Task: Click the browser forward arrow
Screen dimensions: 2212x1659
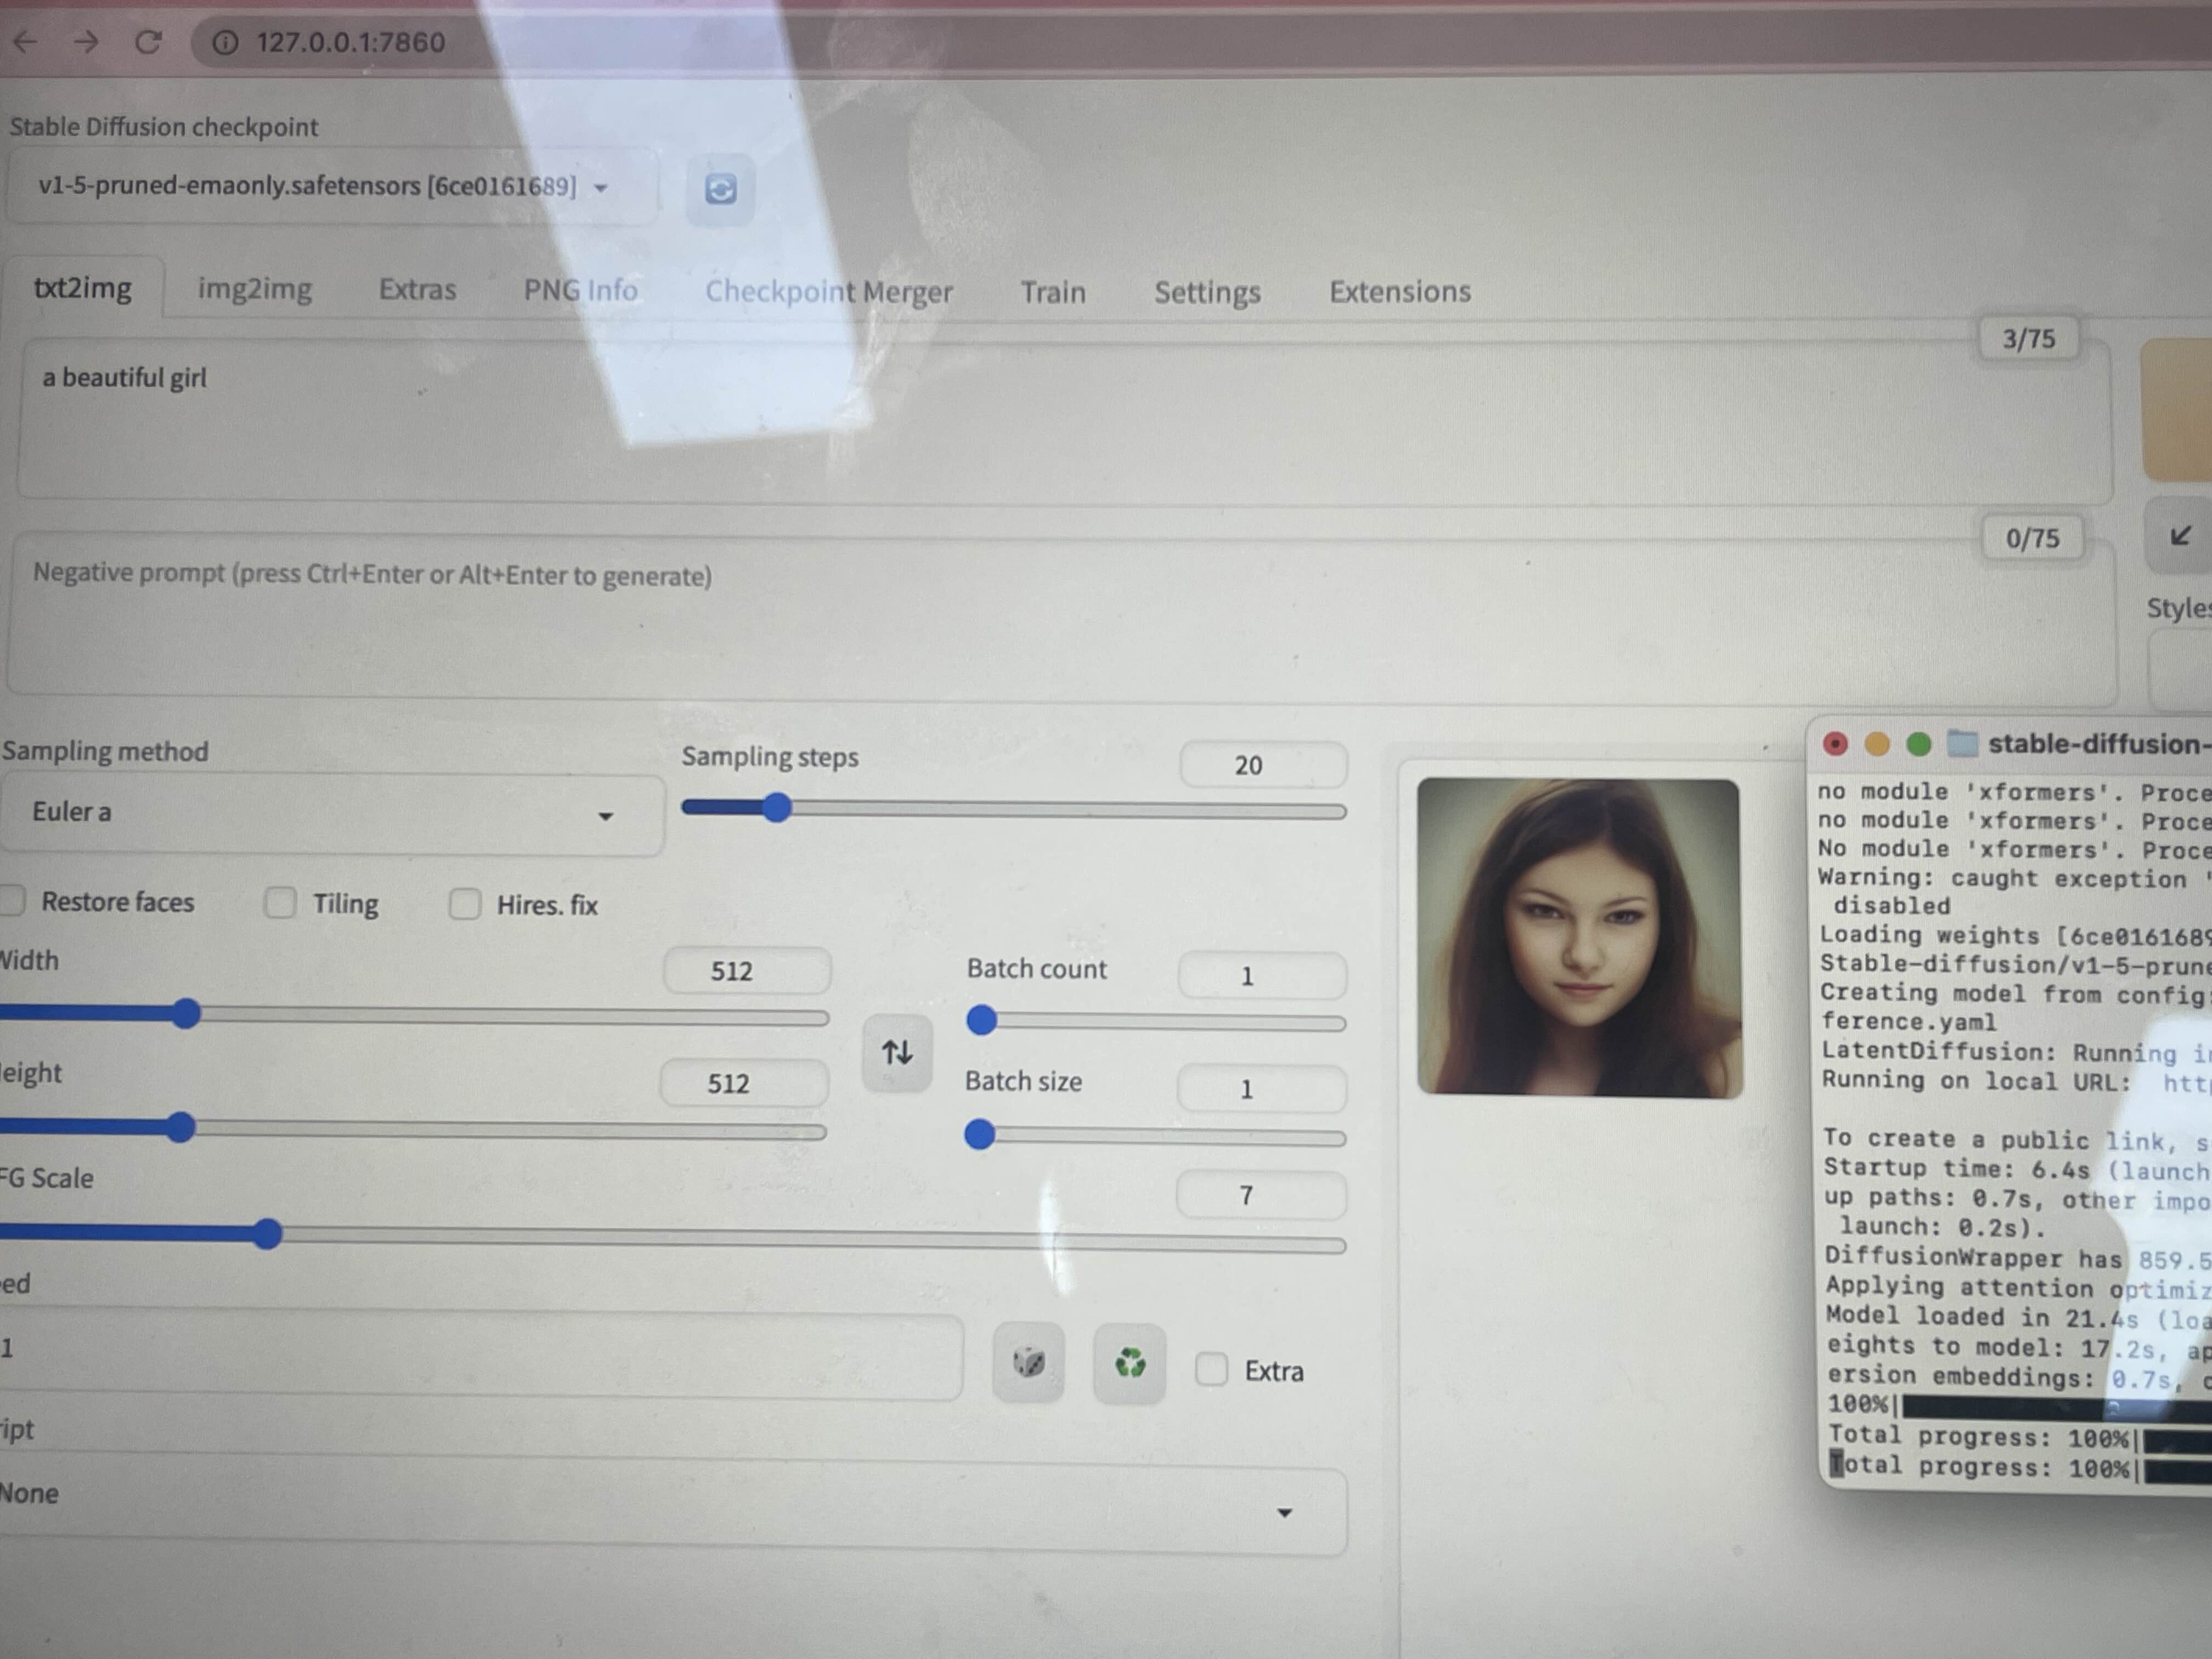Action: pyautogui.click(x=87, y=42)
